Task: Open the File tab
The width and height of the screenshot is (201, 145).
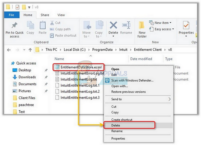Action: (12, 15)
